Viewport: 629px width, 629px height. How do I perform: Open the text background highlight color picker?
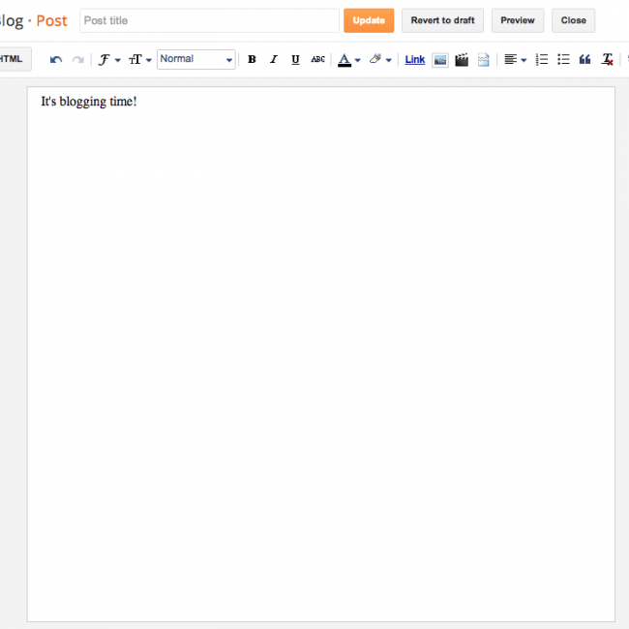click(x=380, y=60)
